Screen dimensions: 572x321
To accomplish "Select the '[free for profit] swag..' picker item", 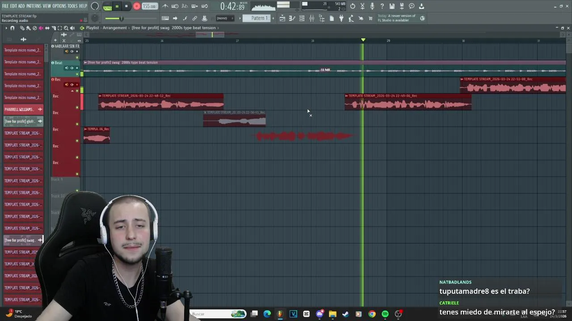I will (23, 240).
